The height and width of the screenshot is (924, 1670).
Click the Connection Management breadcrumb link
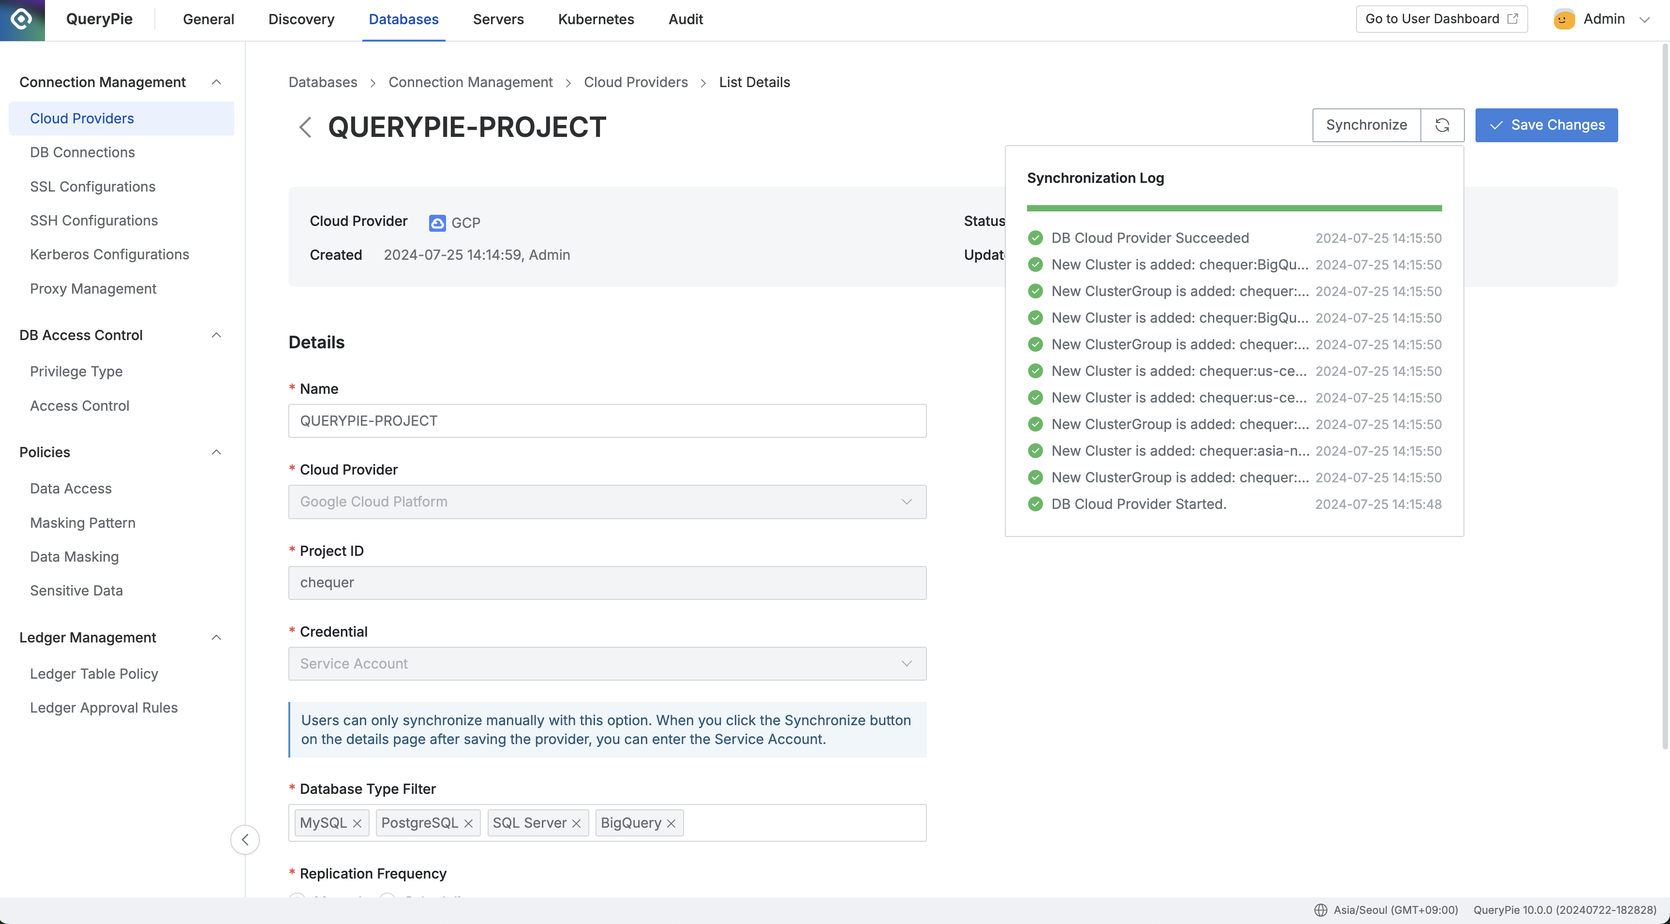click(470, 82)
